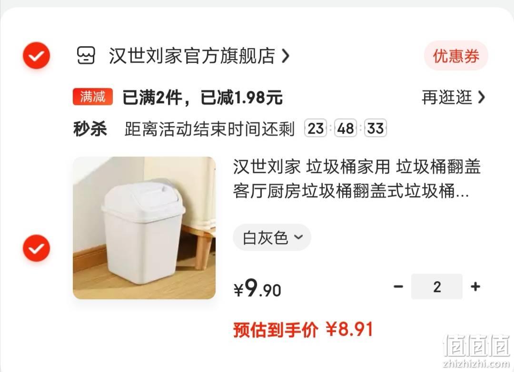Open the product title 汉世刘家 垃圾桶家用

tap(356, 178)
